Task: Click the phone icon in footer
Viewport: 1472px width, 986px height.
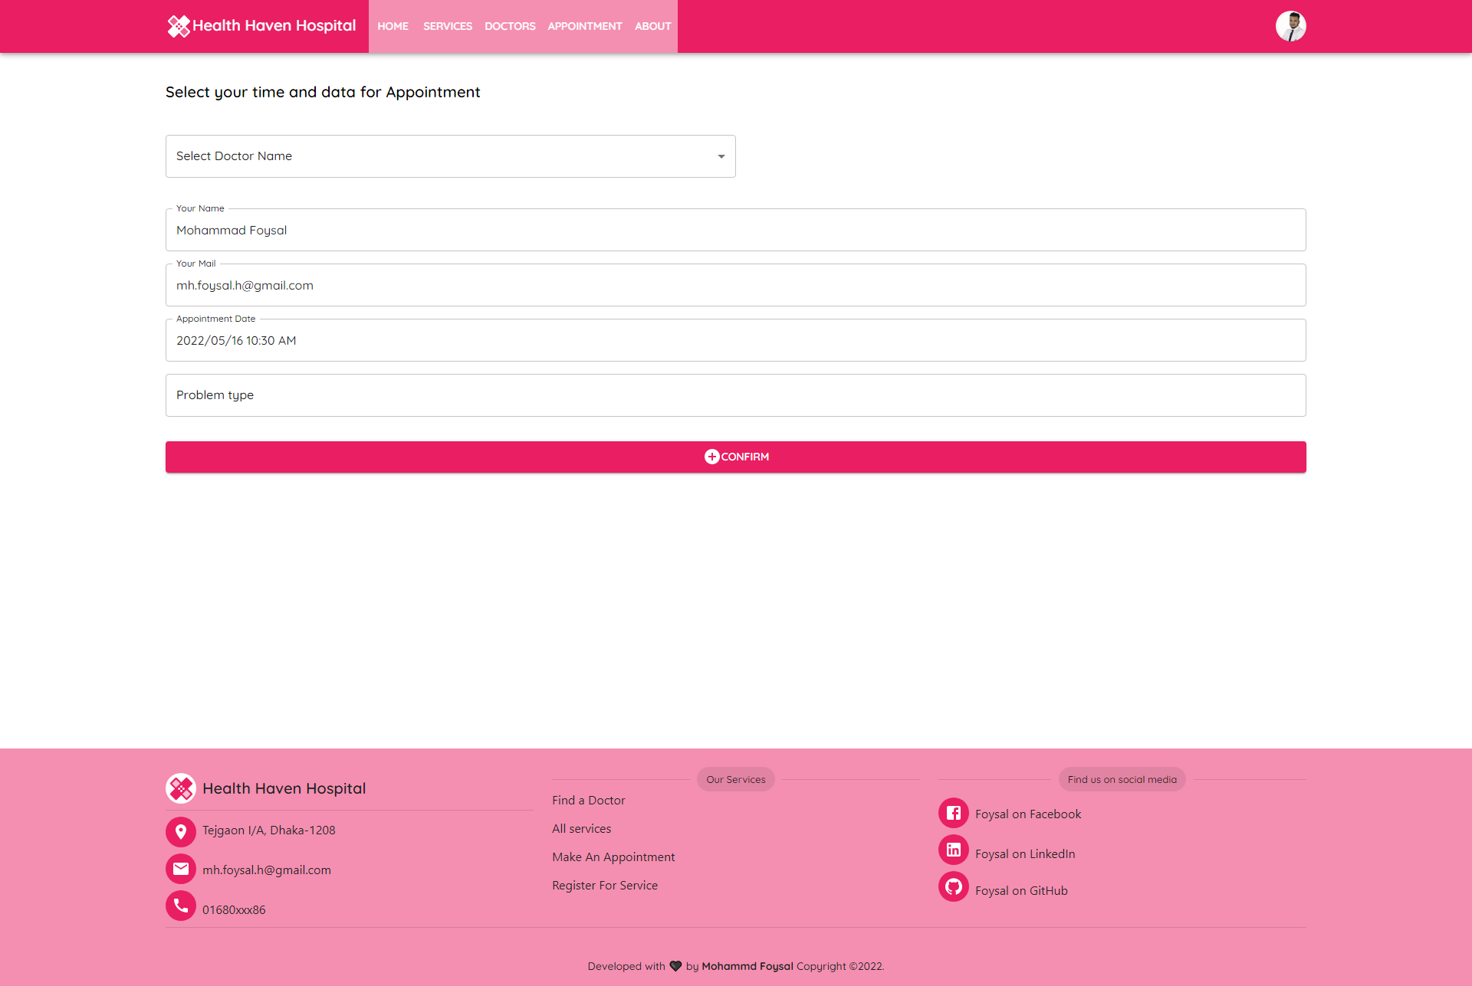Action: tap(181, 906)
